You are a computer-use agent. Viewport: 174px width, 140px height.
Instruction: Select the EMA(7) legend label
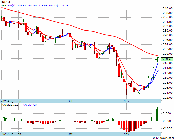pyautogui.click(x=53, y=6)
